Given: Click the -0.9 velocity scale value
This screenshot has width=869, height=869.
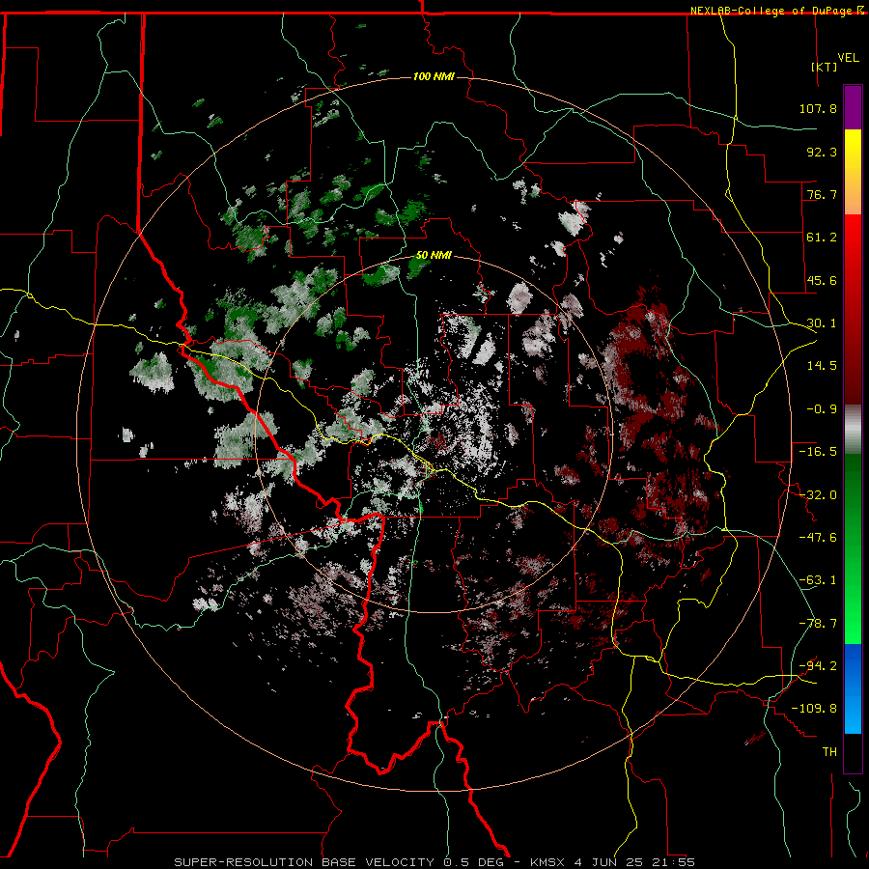Looking at the screenshot, I should (x=822, y=409).
